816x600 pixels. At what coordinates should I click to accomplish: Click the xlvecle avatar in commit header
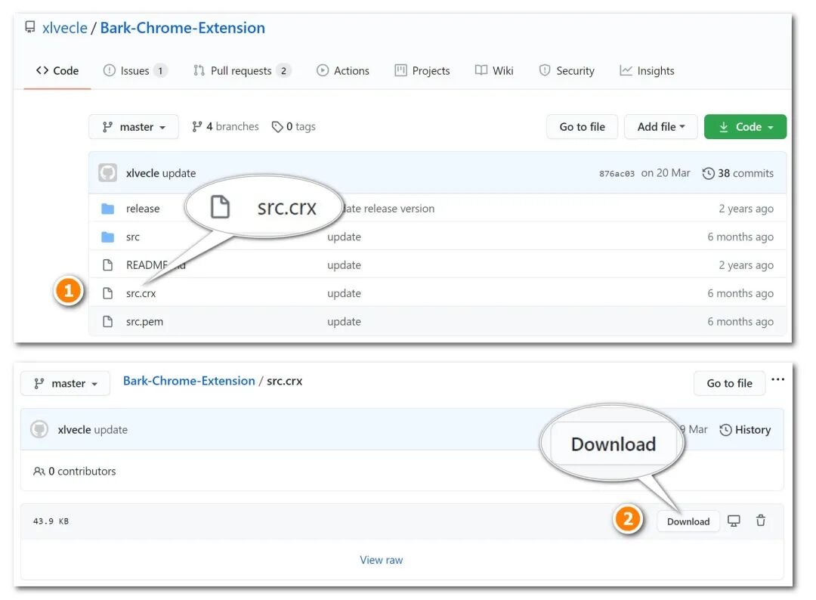click(x=108, y=173)
